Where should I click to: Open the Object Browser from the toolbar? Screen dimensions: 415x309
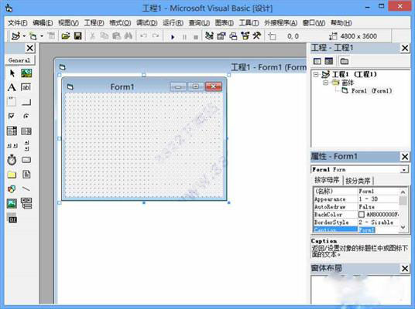(245, 36)
